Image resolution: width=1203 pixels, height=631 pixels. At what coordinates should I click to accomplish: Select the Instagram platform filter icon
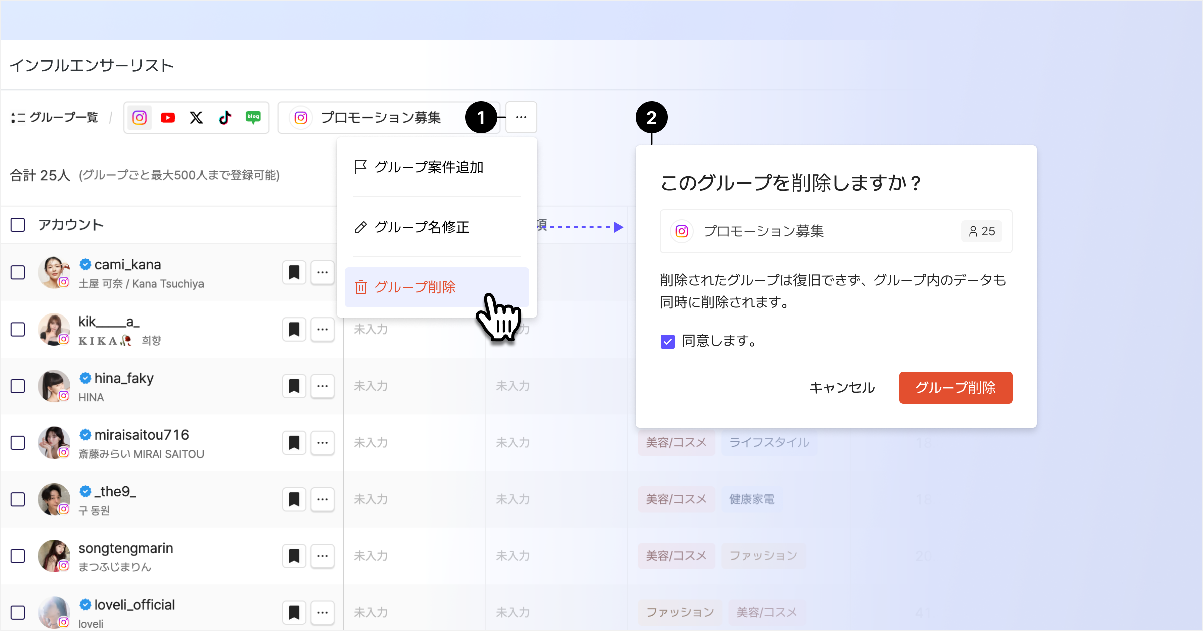pyautogui.click(x=139, y=118)
